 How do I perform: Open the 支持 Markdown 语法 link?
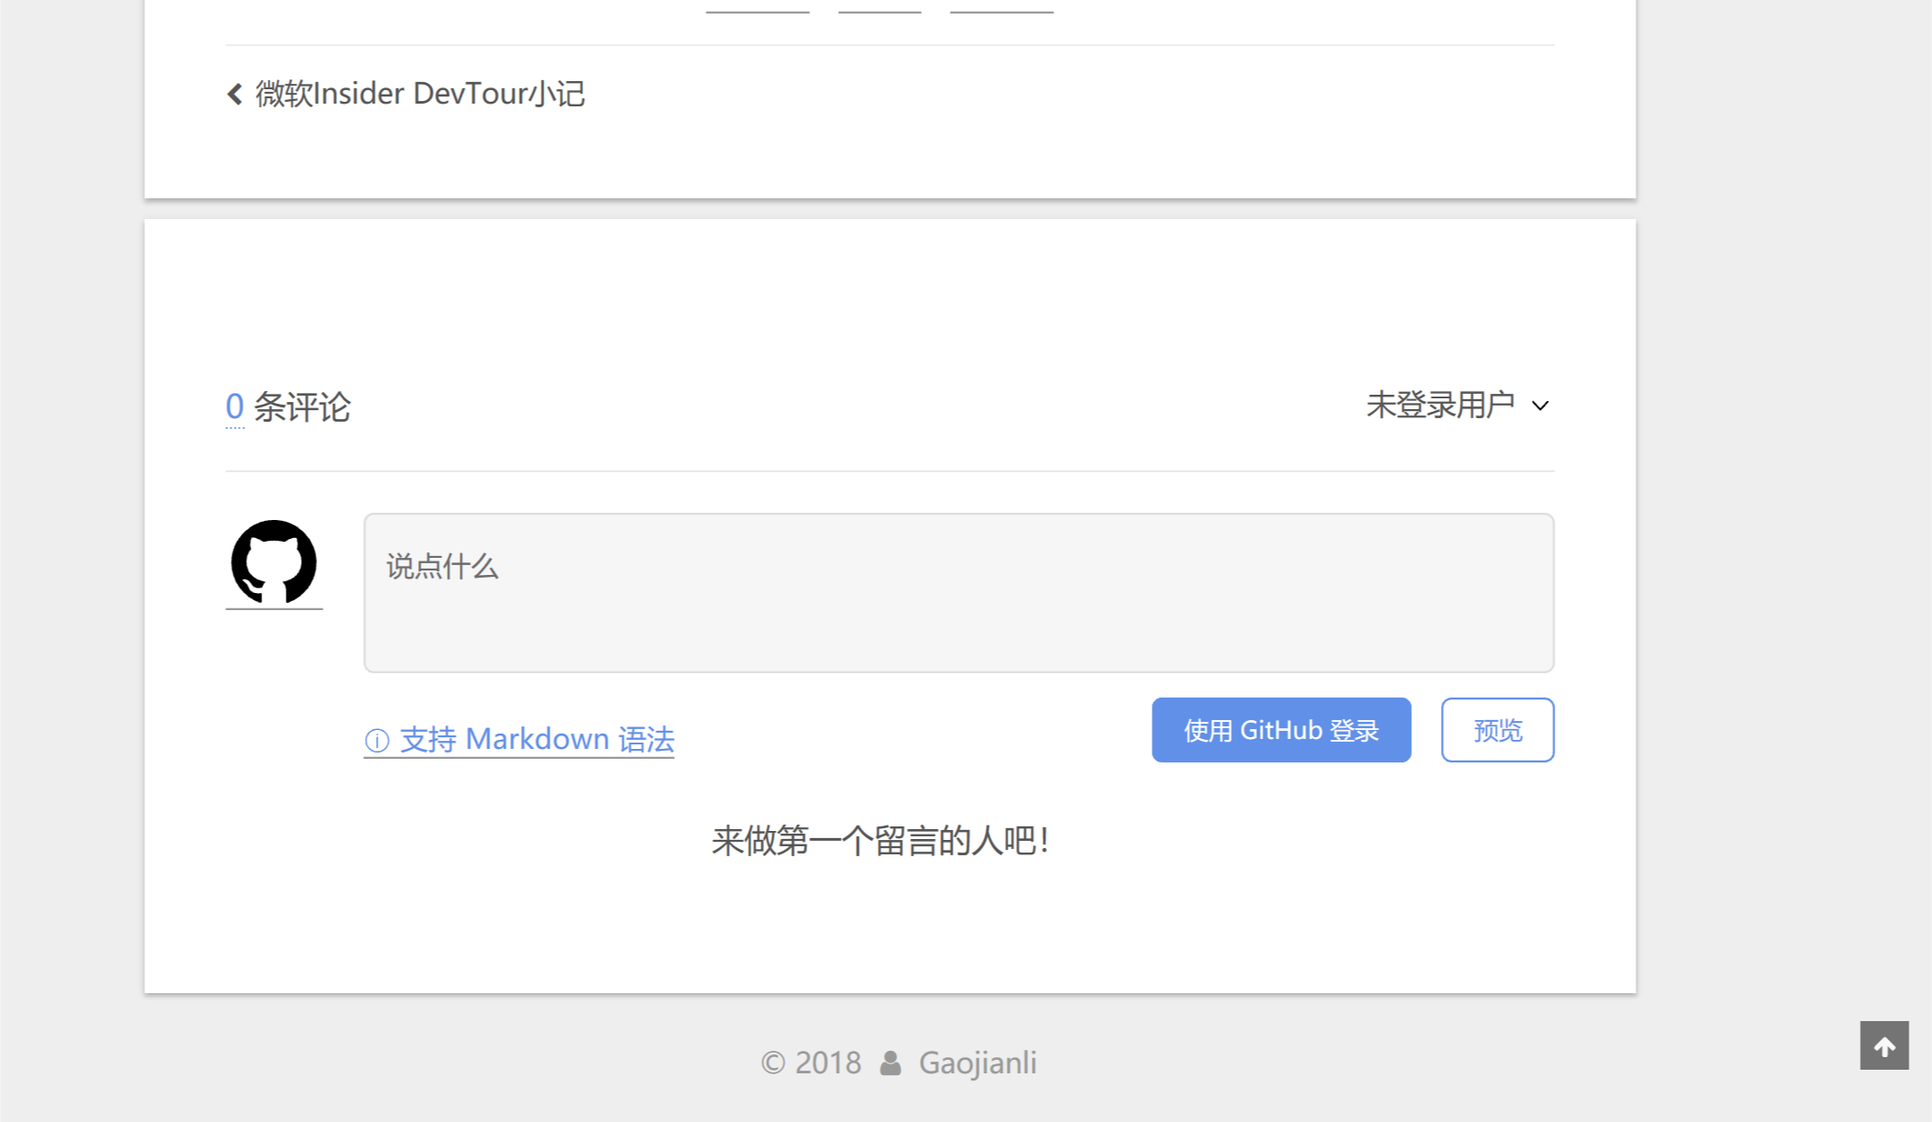click(x=537, y=740)
